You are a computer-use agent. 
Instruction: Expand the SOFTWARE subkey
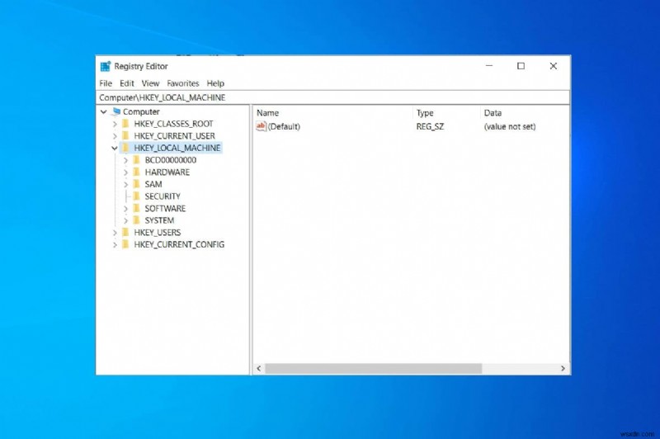pyautogui.click(x=125, y=209)
